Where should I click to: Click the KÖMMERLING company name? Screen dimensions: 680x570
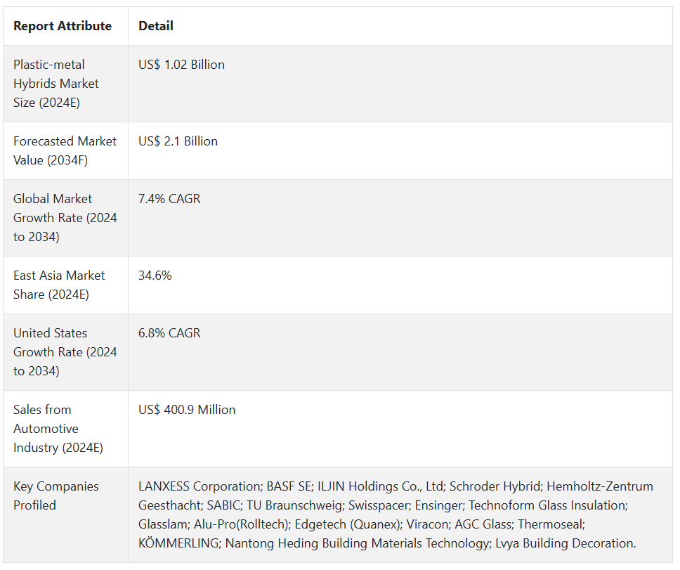click(178, 543)
